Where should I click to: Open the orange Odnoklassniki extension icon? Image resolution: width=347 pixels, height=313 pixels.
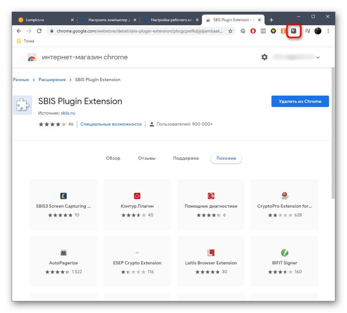coord(283,31)
